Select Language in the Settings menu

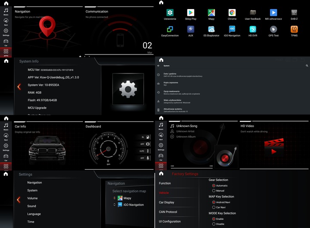click(34, 214)
